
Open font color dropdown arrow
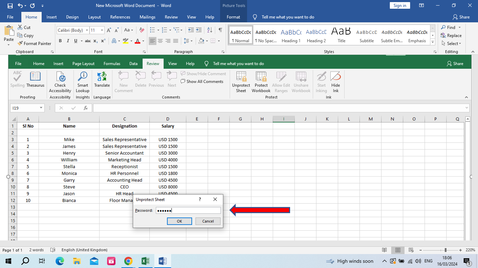pyautogui.click(x=143, y=41)
